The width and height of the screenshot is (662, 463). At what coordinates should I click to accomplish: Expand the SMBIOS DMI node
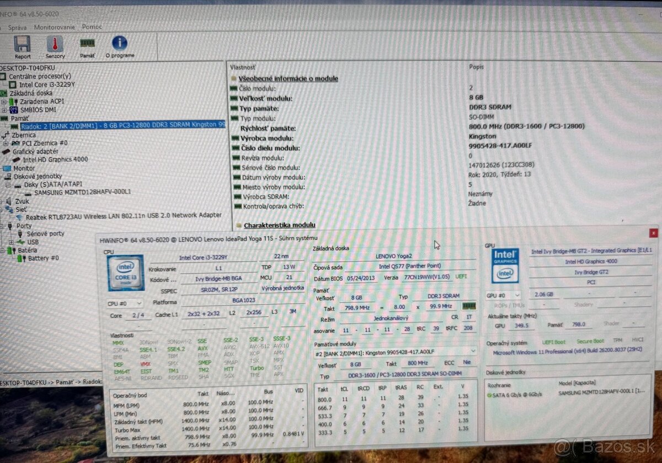[x=4, y=110]
